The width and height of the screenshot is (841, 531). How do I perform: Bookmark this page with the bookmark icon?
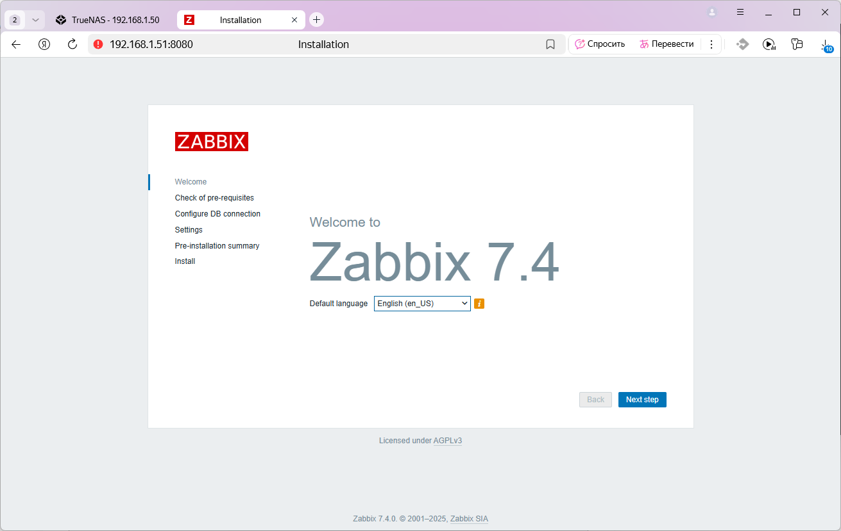[550, 44]
